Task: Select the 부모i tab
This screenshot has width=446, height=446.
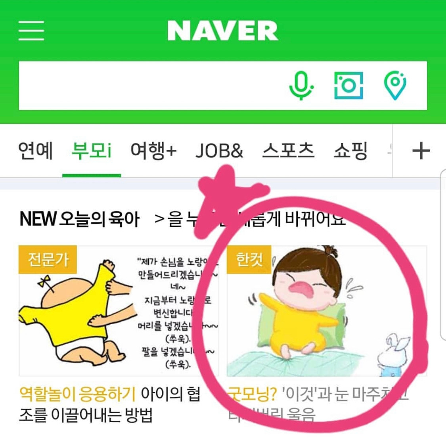Action: (x=91, y=151)
